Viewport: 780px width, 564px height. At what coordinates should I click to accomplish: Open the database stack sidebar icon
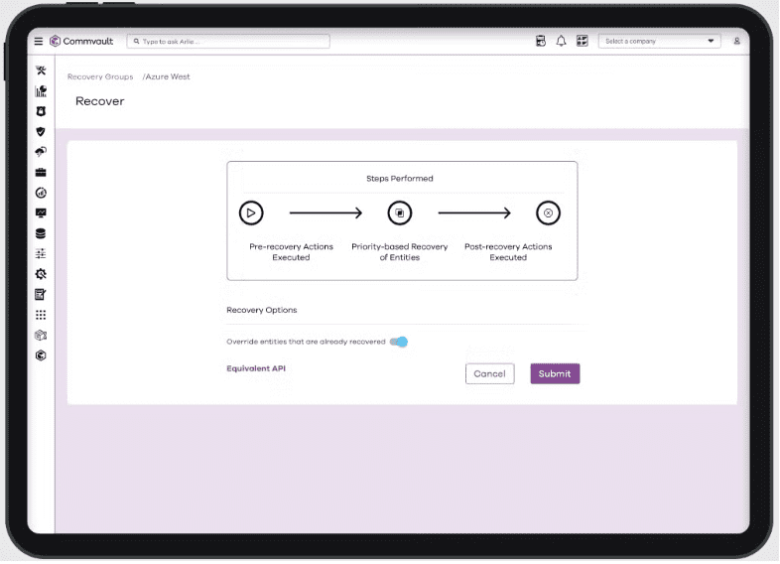pos(41,233)
